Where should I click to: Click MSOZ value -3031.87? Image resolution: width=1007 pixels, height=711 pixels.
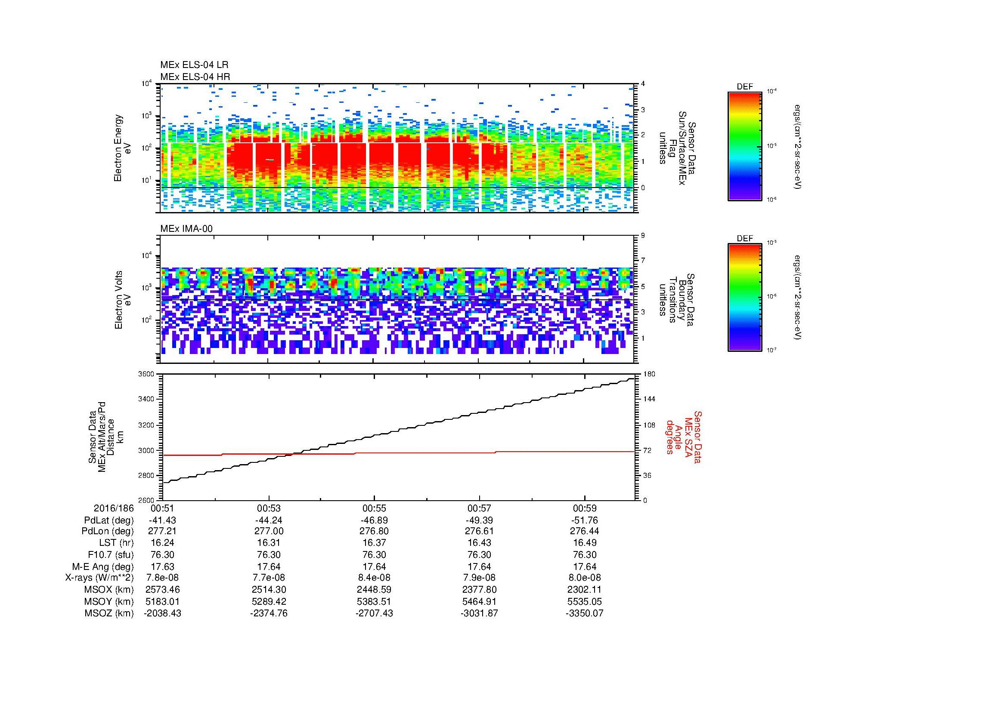[479, 613]
